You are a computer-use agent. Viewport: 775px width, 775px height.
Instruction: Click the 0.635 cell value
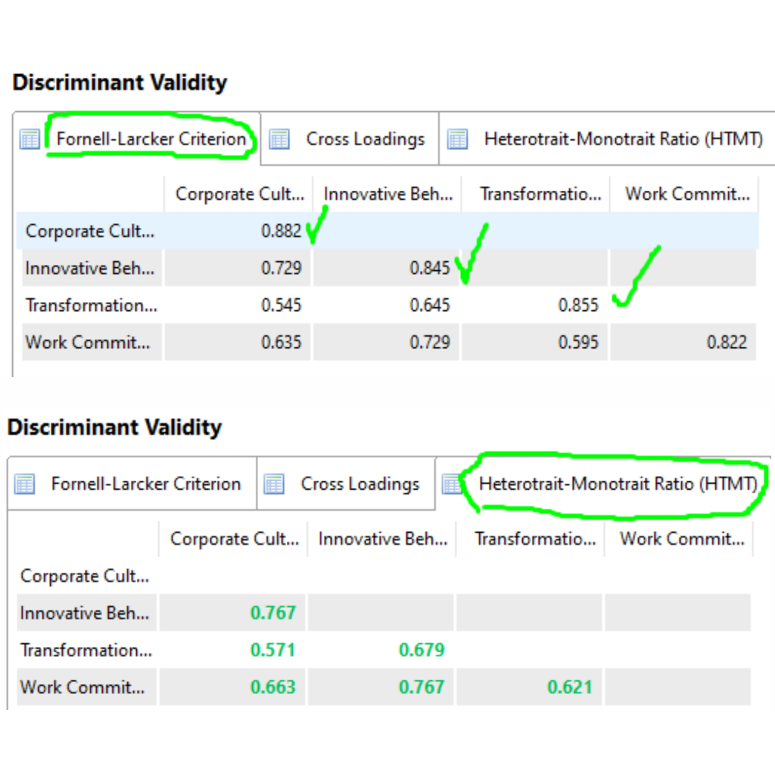281,342
